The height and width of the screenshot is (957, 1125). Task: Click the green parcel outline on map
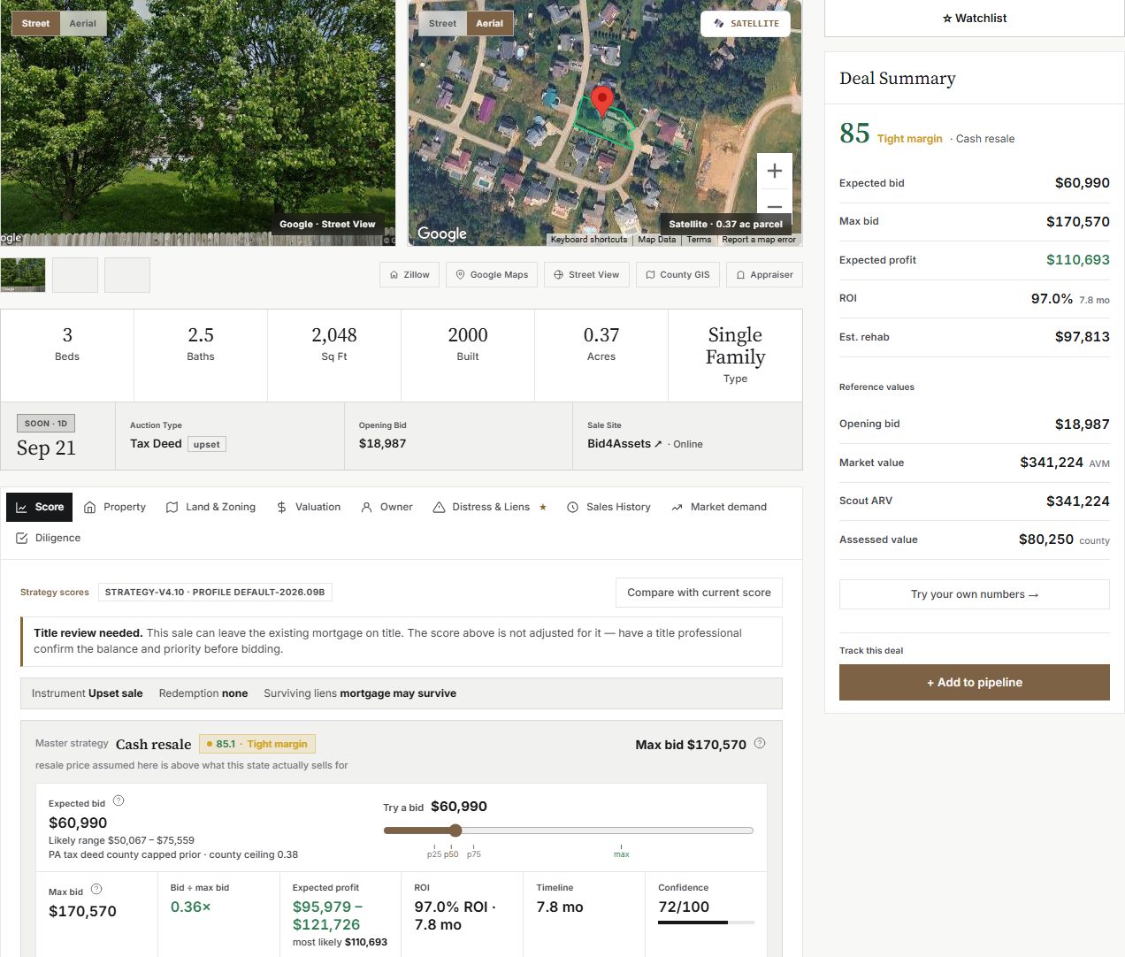tap(604, 124)
